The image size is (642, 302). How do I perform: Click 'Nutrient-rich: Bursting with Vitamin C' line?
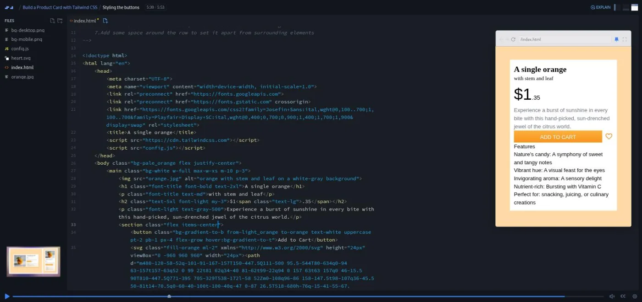click(x=557, y=187)
